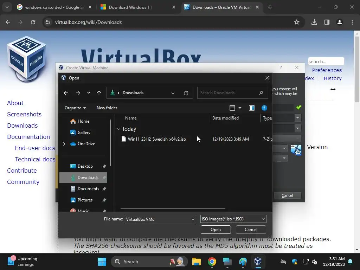Go forward in the Open dialog
This screenshot has height=270, width=360.
click(78, 93)
